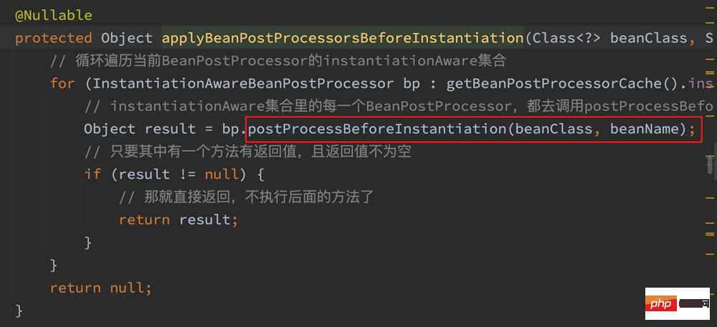Click the @Nullable annotation
717x327 pixels.
point(54,16)
